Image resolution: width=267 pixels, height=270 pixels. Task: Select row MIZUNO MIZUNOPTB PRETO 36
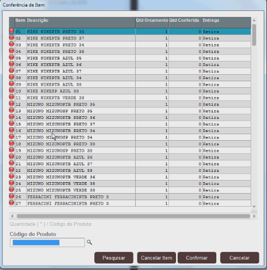point(130,117)
